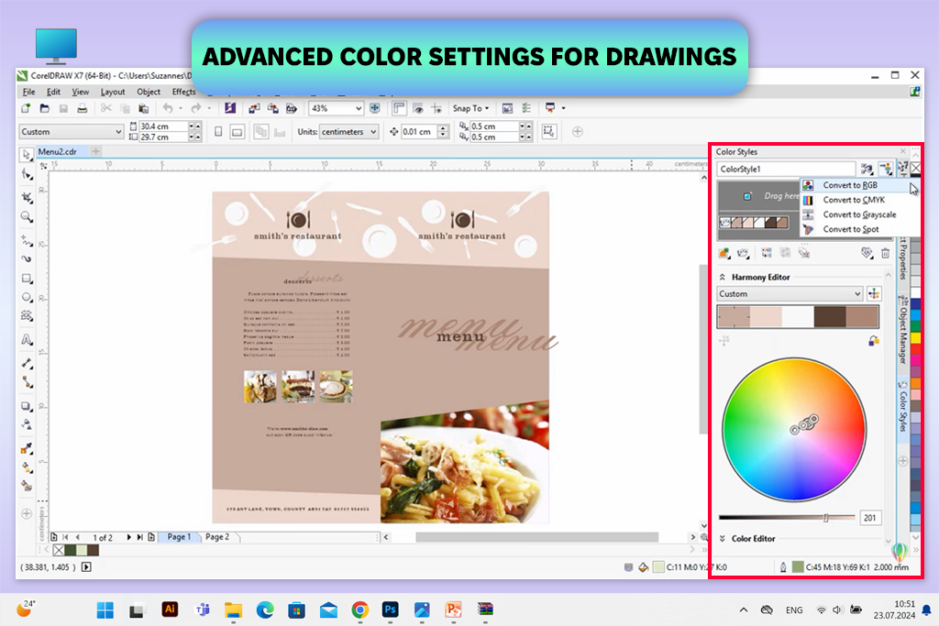Open the View menu
939x626 pixels.
[x=81, y=92]
